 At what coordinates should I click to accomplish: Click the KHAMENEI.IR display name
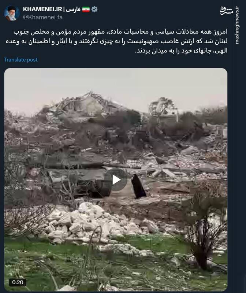(42, 9)
